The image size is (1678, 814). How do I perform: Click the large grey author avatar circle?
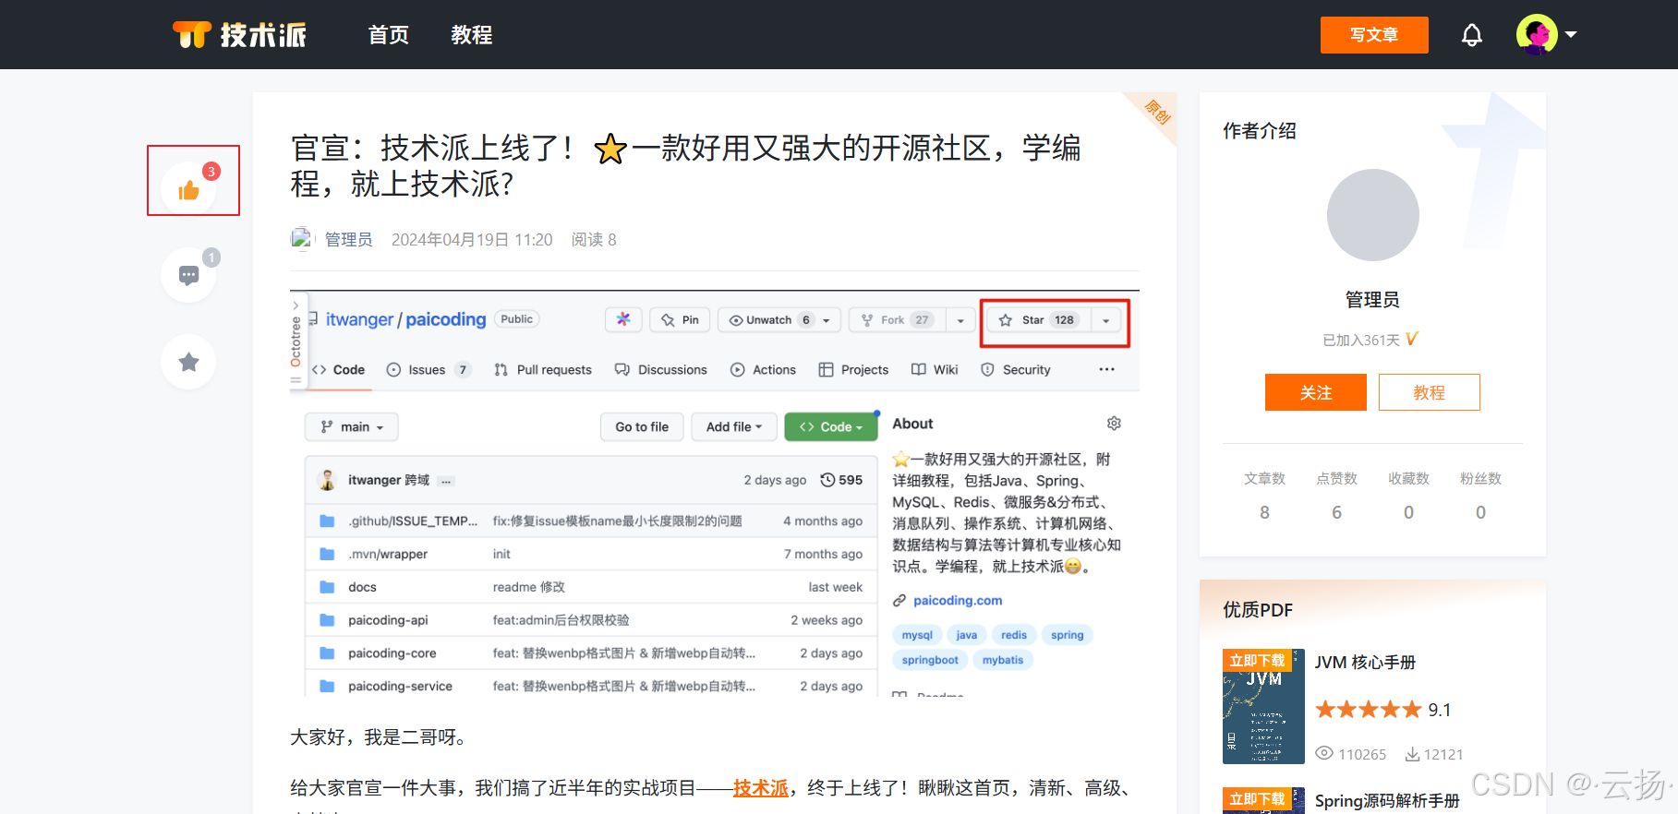(1373, 215)
